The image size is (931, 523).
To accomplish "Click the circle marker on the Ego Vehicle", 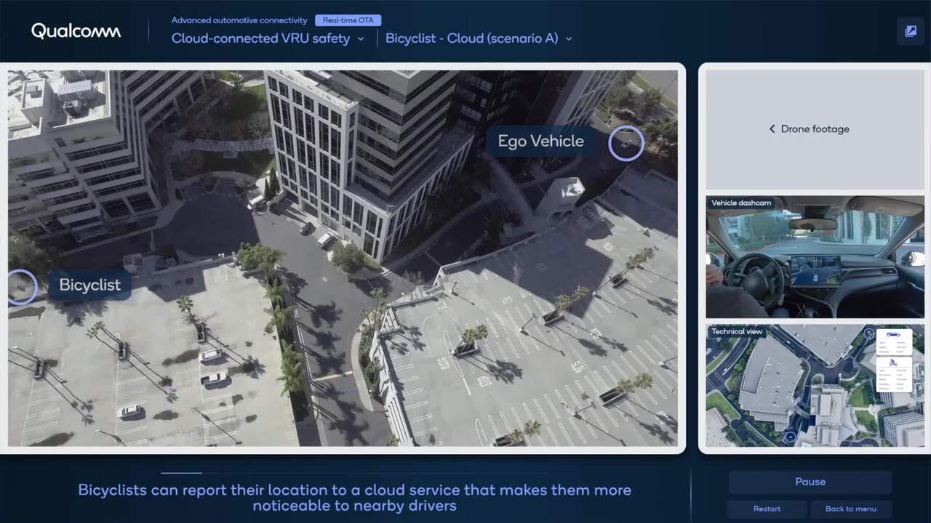I will (x=626, y=142).
